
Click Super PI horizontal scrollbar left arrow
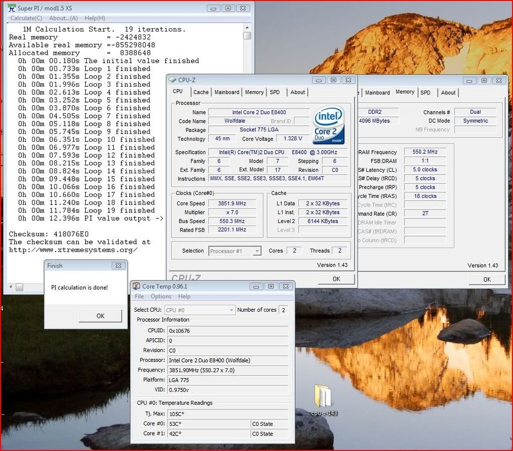(x=11, y=287)
